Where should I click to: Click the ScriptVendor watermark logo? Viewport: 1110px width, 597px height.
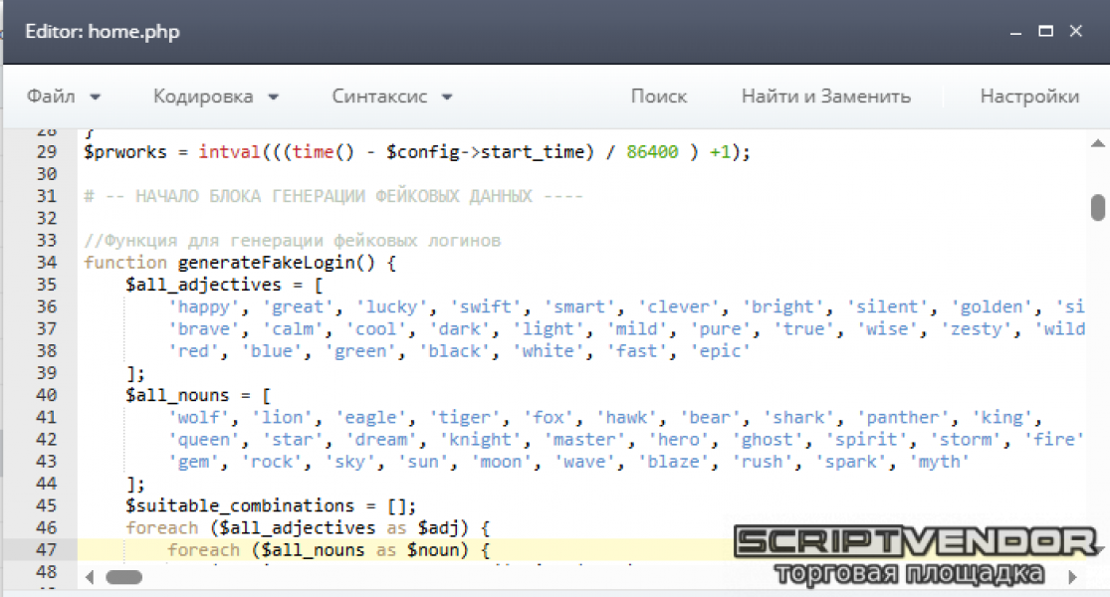pos(915,553)
